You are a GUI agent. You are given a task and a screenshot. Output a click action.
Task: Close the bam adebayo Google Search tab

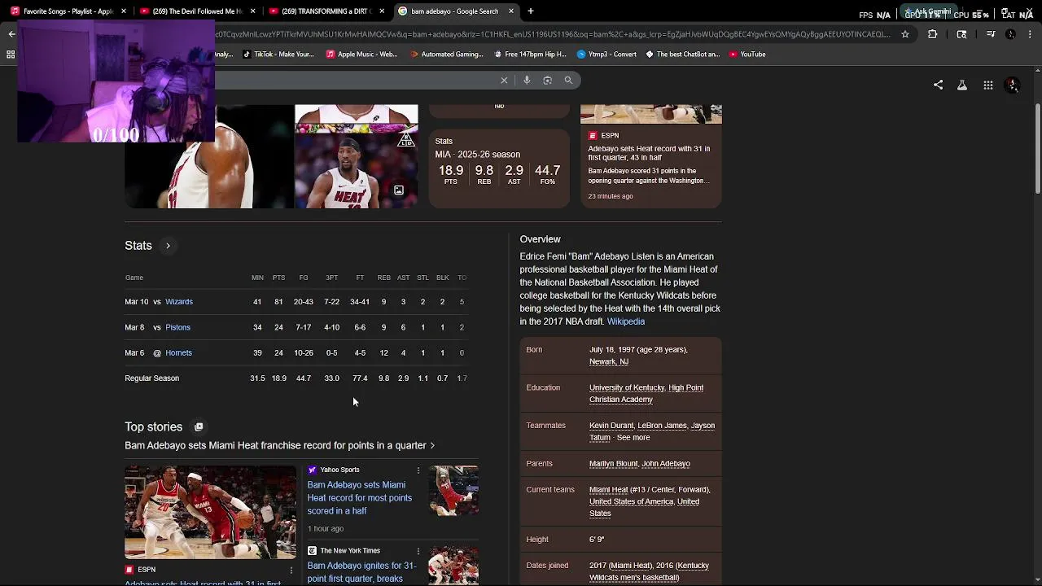coord(511,11)
